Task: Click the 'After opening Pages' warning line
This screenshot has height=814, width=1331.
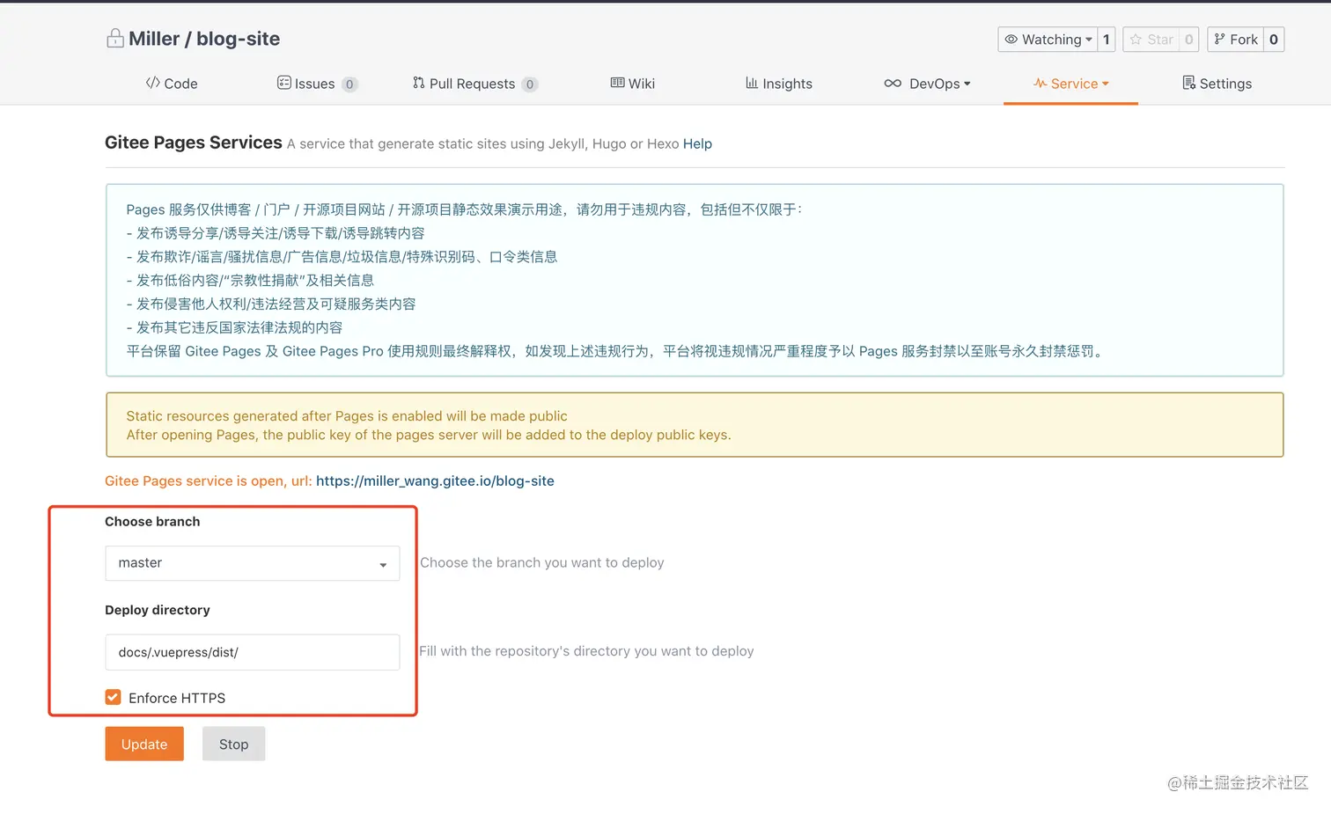Action: coord(429,435)
